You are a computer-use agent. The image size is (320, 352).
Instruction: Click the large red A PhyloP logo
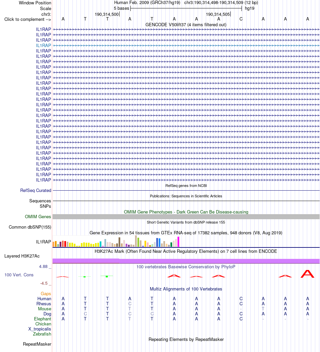pyautogui.click(x=308, y=274)
